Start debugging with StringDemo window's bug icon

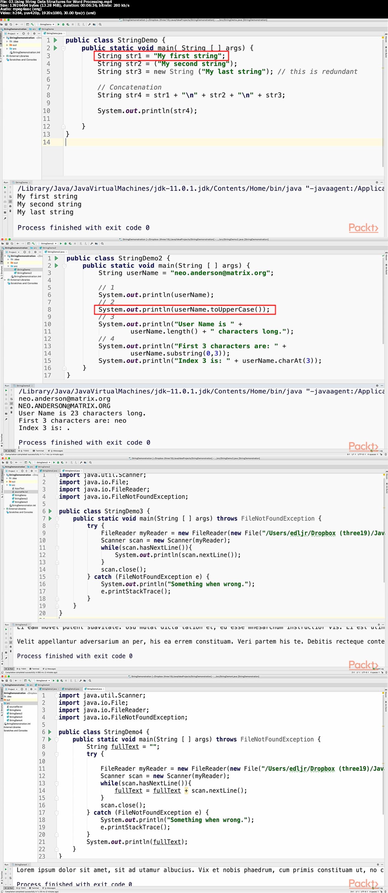(63, 25)
